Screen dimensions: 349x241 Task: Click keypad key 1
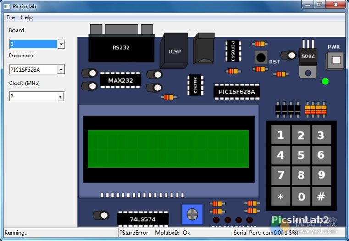(x=281, y=135)
